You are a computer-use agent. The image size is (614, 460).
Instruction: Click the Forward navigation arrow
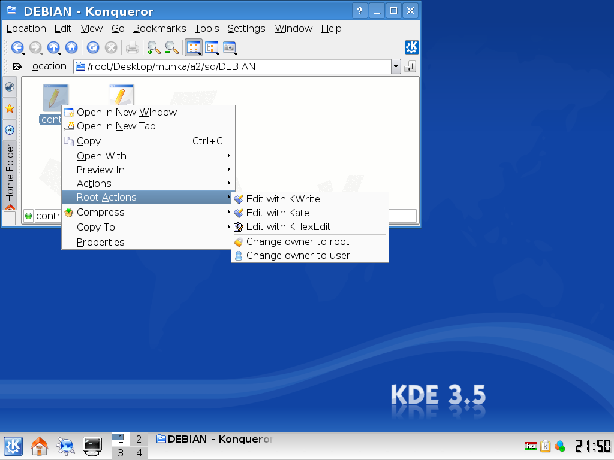(35, 47)
